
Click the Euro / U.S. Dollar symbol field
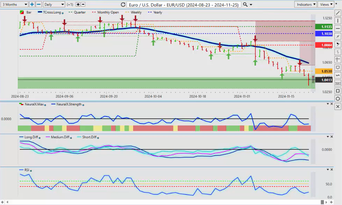pos(184,5)
